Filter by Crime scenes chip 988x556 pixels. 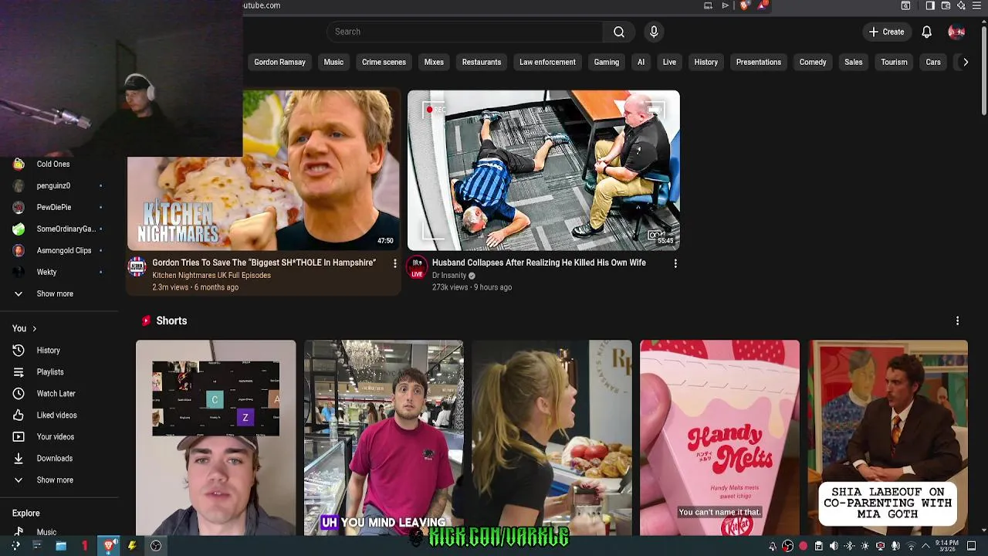pyautogui.click(x=384, y=63)
